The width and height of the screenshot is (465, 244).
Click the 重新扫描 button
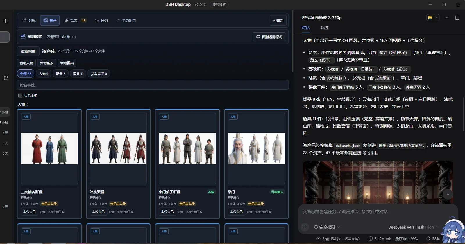(28, 51)
